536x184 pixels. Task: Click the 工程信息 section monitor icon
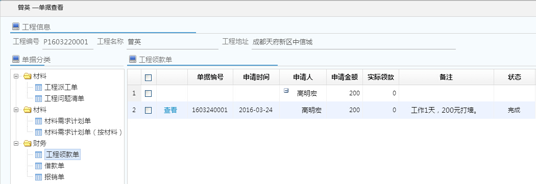[x=16, y=27]
